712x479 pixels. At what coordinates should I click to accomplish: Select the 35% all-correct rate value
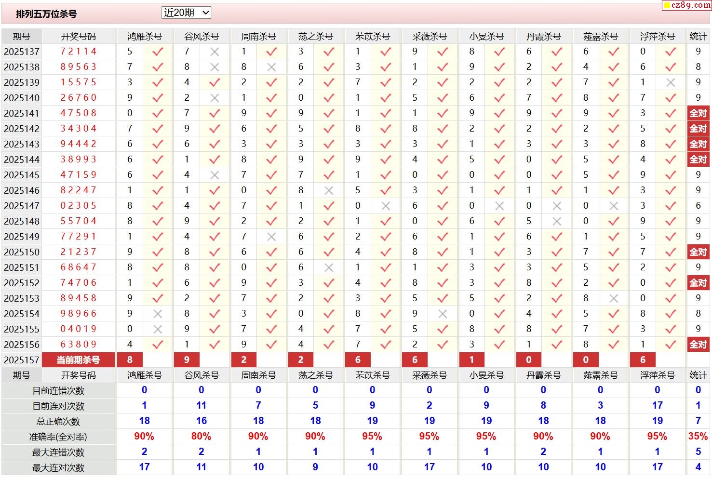tap(698, 437)
